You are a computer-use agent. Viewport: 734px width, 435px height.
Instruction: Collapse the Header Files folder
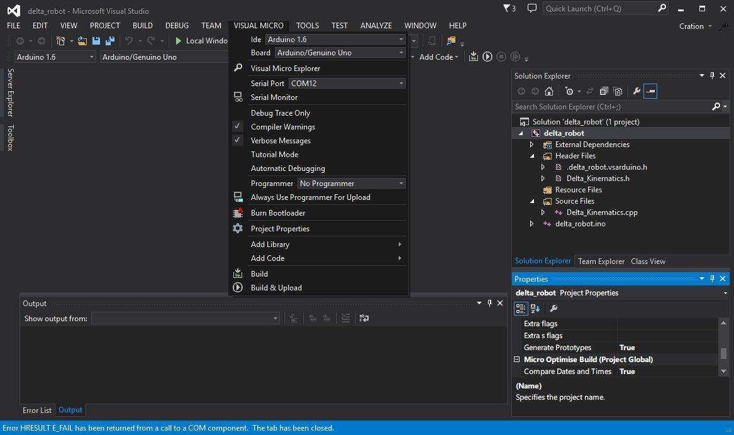(531, 156)
